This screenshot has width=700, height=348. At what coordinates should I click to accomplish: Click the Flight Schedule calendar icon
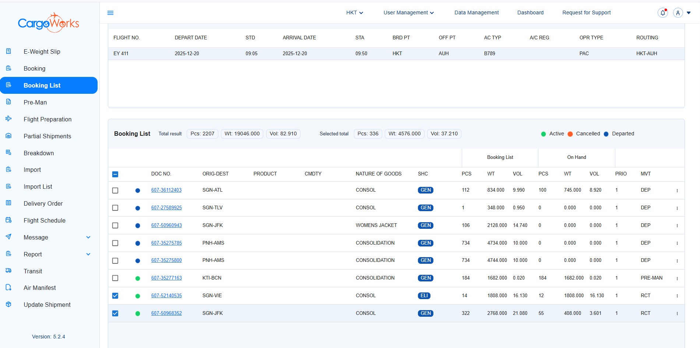(8, 220)
